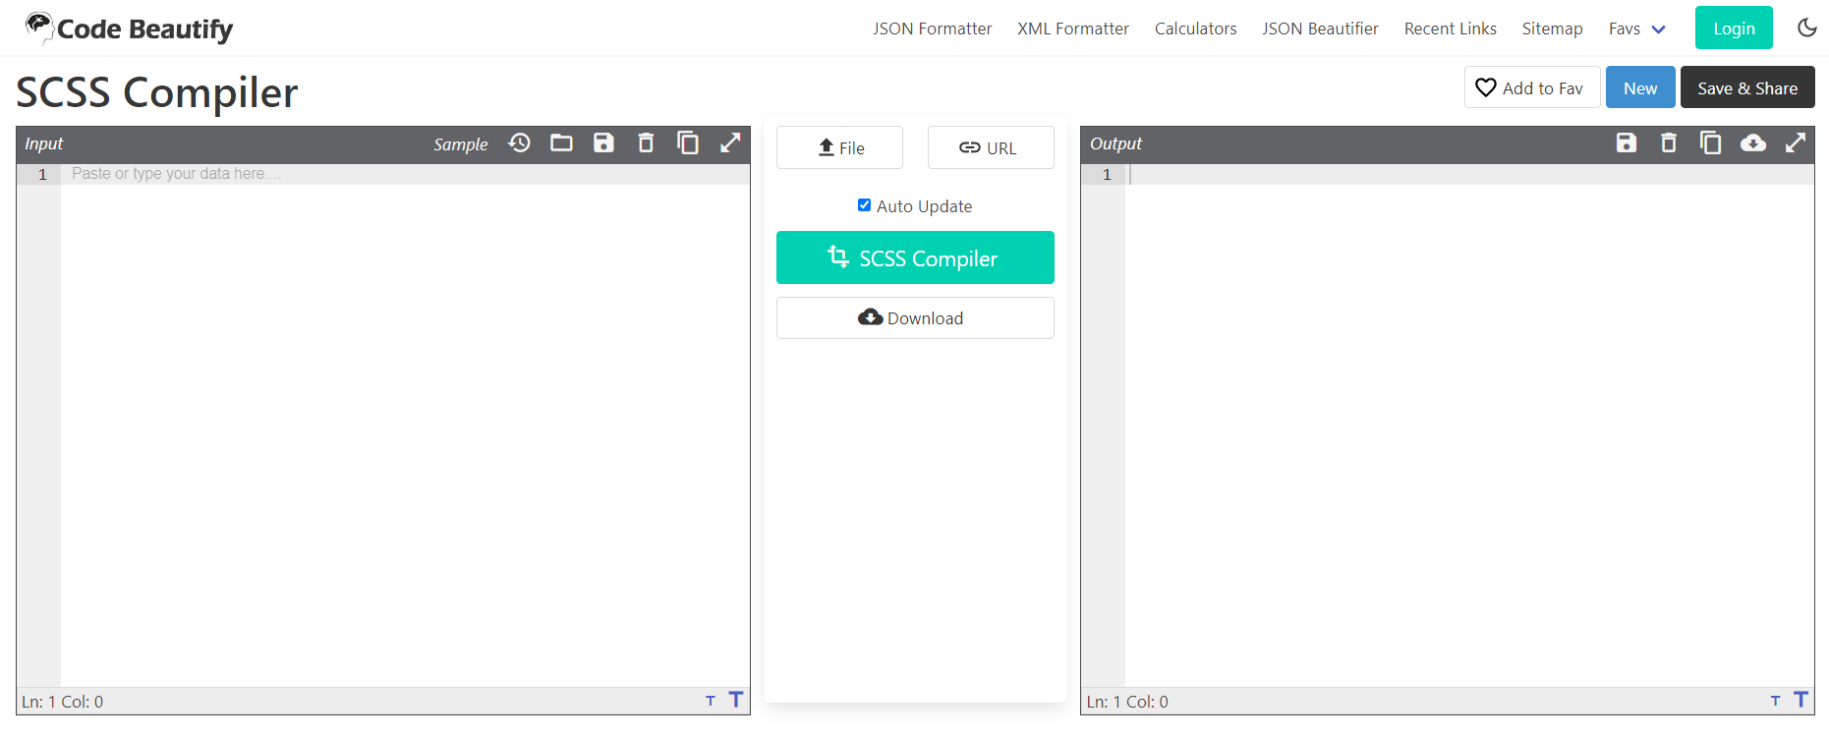The image size is (1829, 740).
Task: Copy input using the Input copy icon
Action: point(688,143)
